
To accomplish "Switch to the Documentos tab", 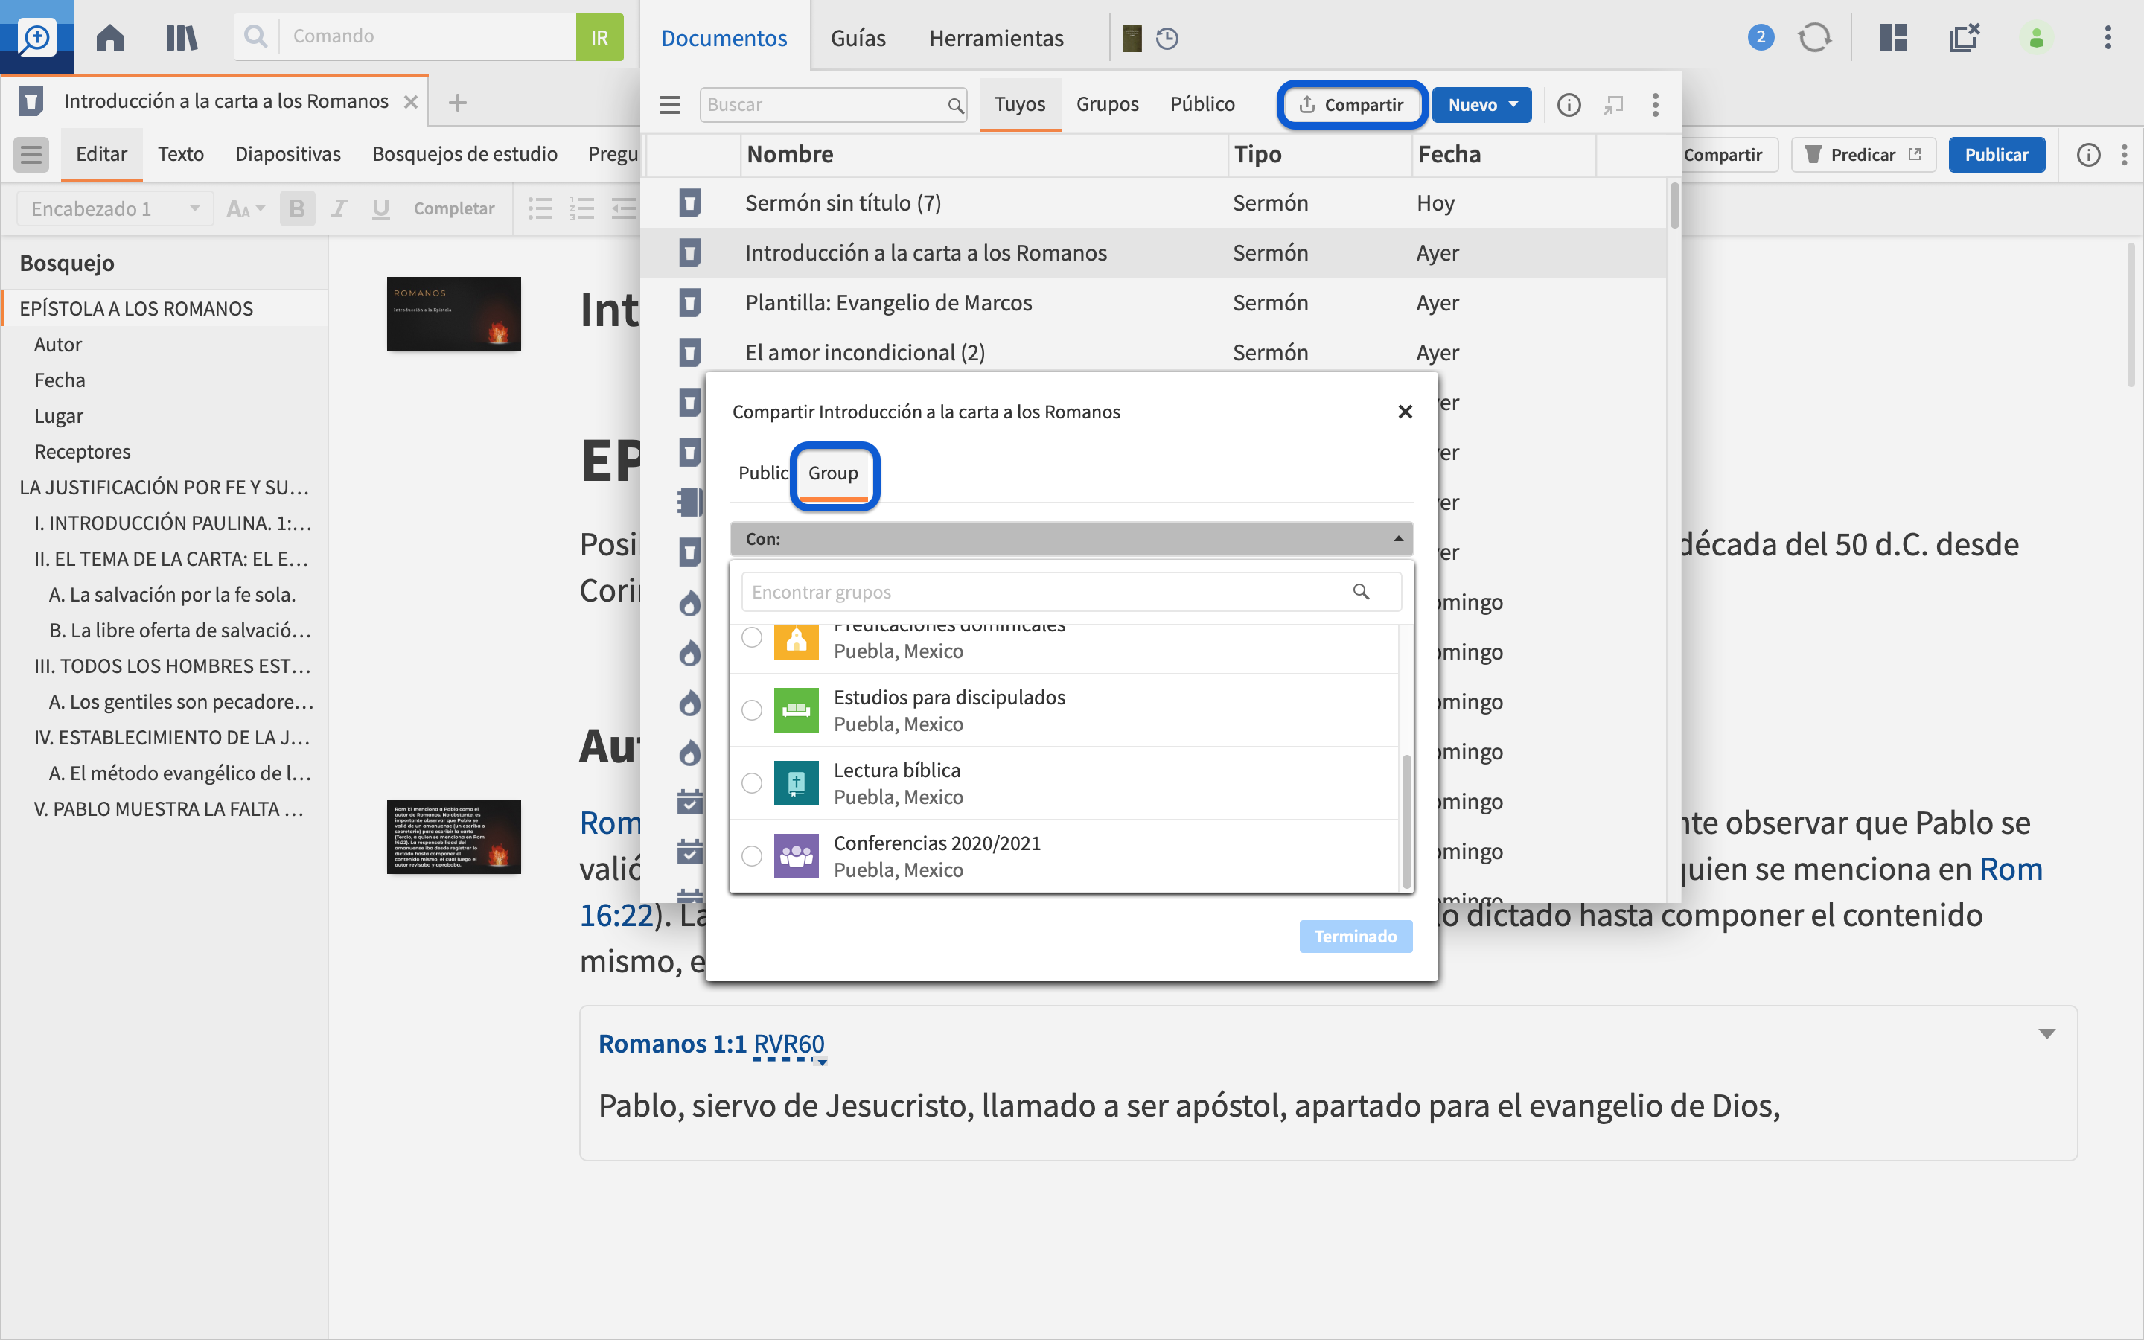I will coord(724,38).
